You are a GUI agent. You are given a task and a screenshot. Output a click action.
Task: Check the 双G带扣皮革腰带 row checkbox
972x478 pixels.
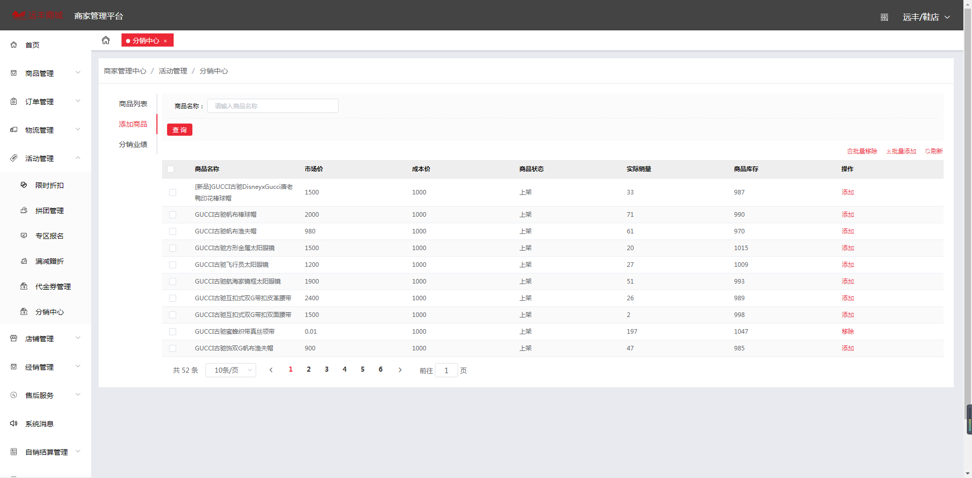(x=173, y=298)
